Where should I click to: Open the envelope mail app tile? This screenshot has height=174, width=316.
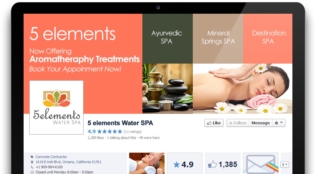click(261, 163)
